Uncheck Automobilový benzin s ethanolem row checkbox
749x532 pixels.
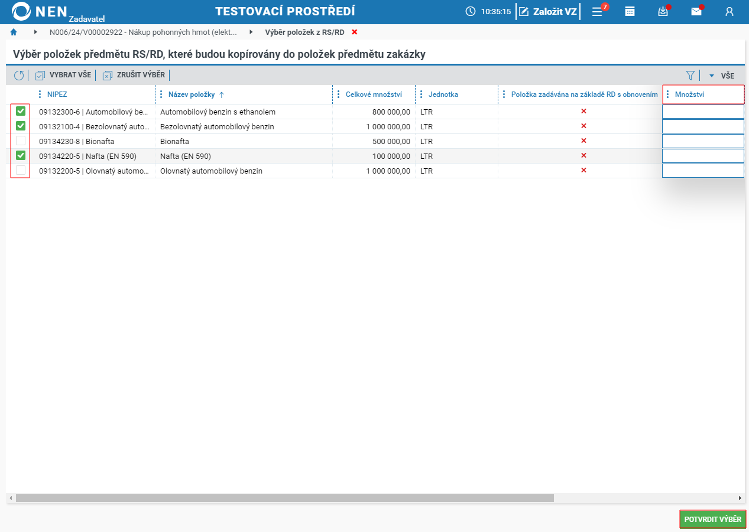tap(21, 111)
